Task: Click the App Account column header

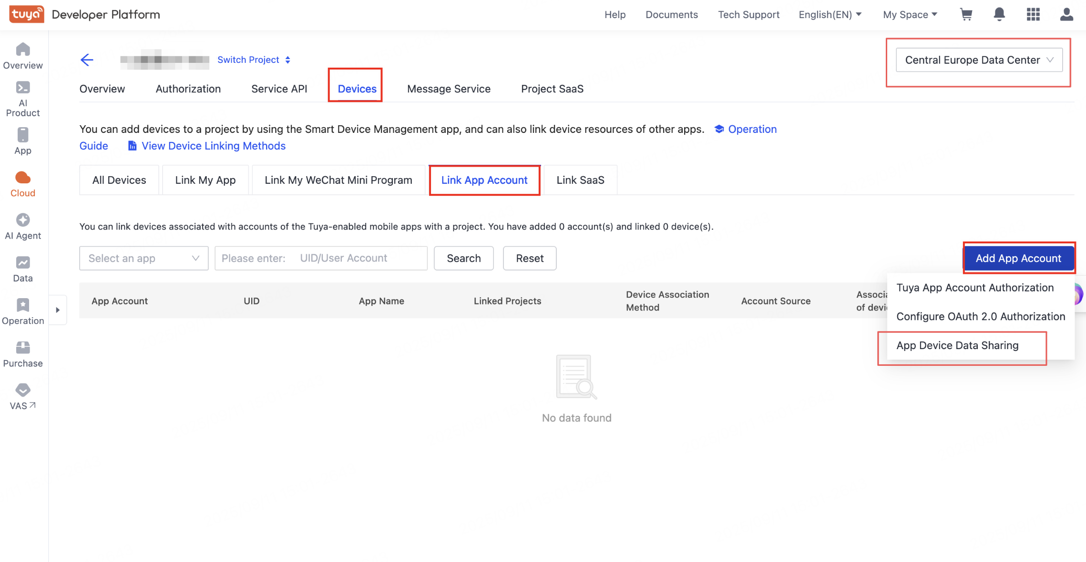Action: click(x=120, y=301)
